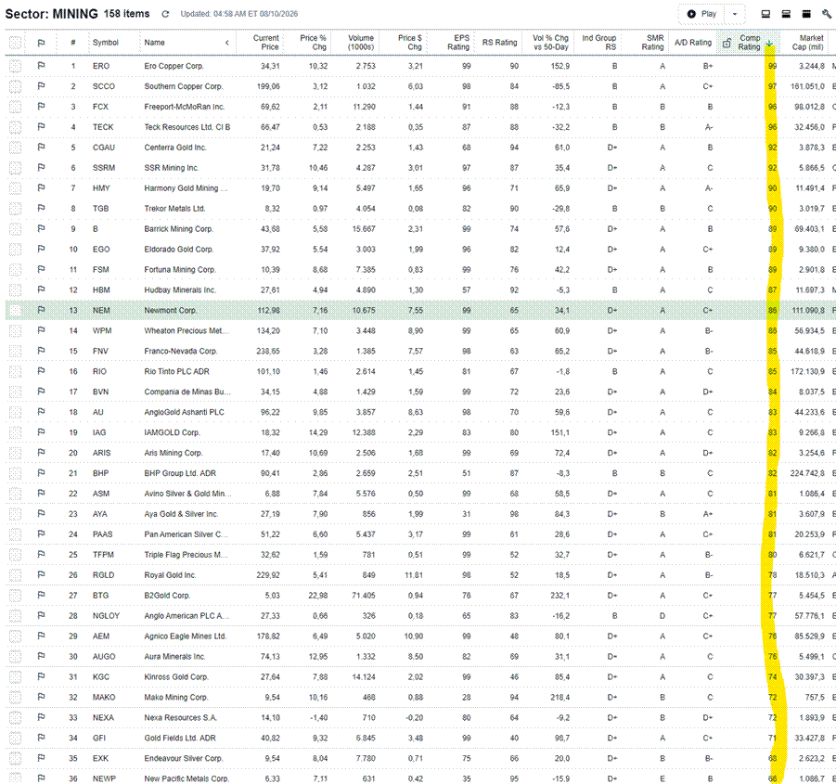
Task: Open the dropdown arrow next to Play
Action: 735,14
